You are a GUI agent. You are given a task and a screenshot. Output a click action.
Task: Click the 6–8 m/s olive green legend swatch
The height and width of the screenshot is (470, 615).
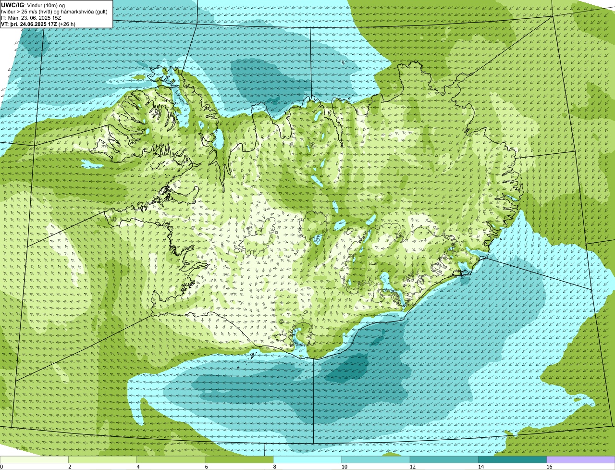[x=239, y=460]
